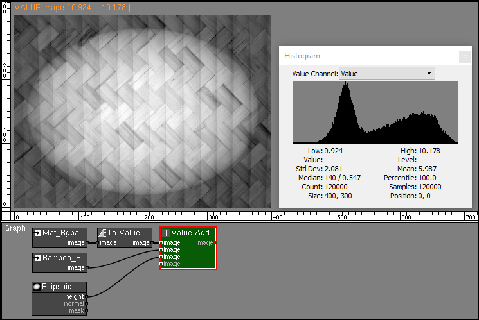Screen dimensions: 479x320
Task: Click the Bamboo_R node input icon
Action: tap(38, 258)
